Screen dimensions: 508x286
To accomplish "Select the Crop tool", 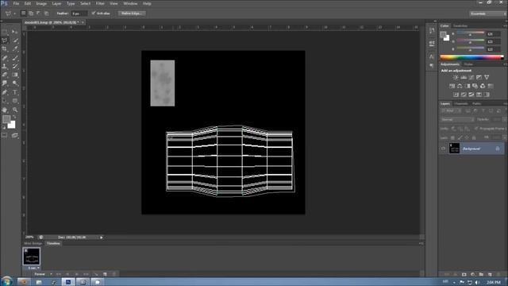I will point(5,49).
